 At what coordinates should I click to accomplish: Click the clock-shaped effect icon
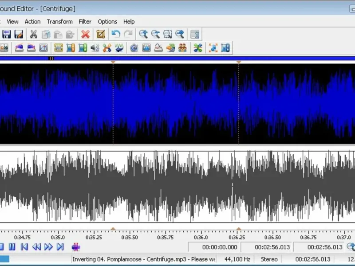[x=134, y=48]
